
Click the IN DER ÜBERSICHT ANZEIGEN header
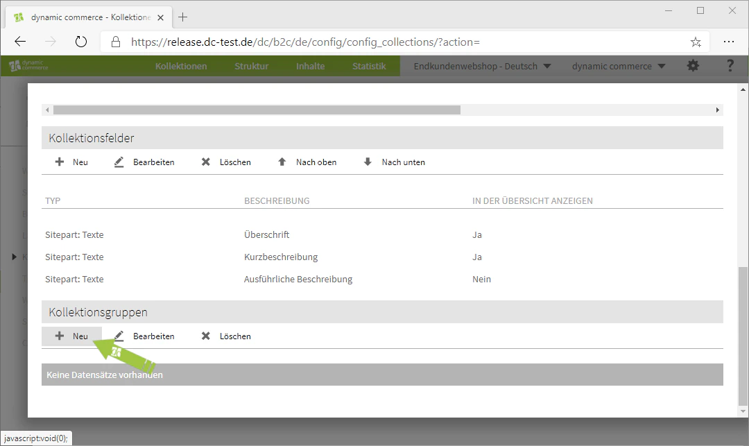pyautogui.click(x=532, y=201)
